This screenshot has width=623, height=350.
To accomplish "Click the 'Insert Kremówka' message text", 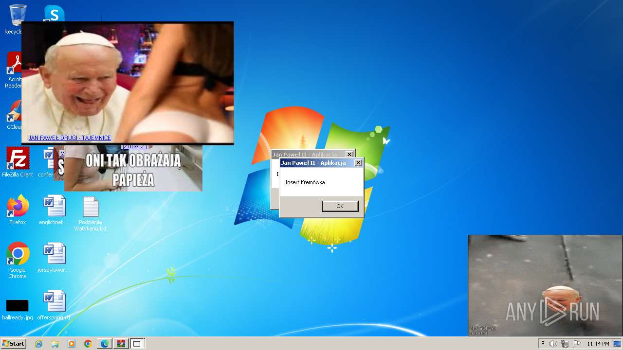I will tap(305, 182).
